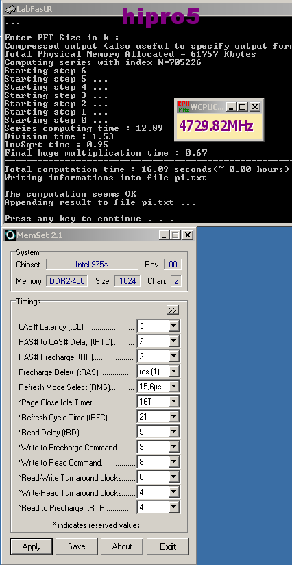The height and width of the screenshot is (565, 292).
Task: Expand Read to Precharge (tRTP) dropdown
Action: (x=174, y=507)
